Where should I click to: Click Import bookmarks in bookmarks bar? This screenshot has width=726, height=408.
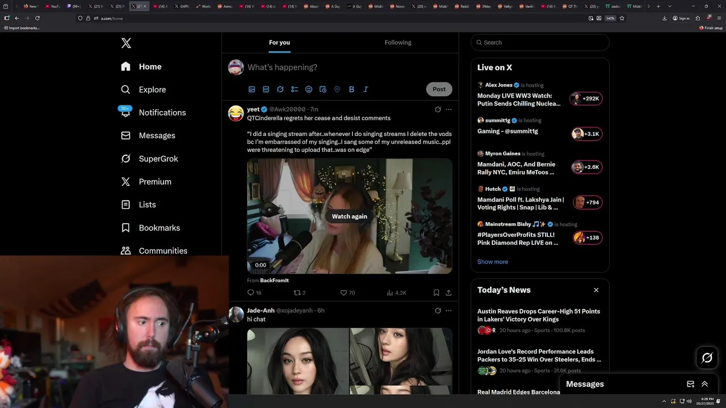point(22,28)
